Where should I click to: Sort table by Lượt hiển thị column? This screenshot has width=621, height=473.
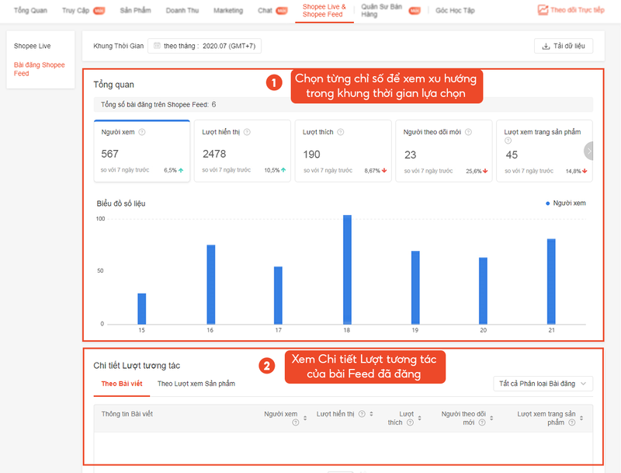371,414
